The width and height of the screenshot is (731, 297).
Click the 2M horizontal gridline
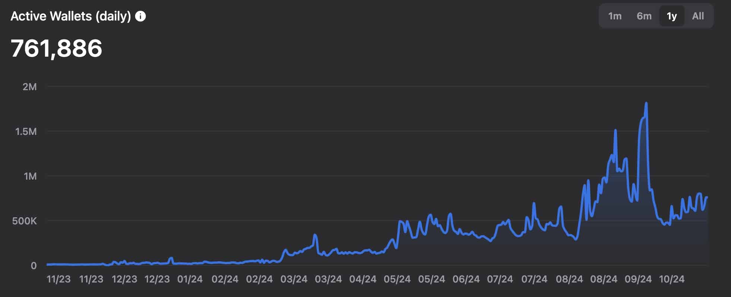point(373,86)
